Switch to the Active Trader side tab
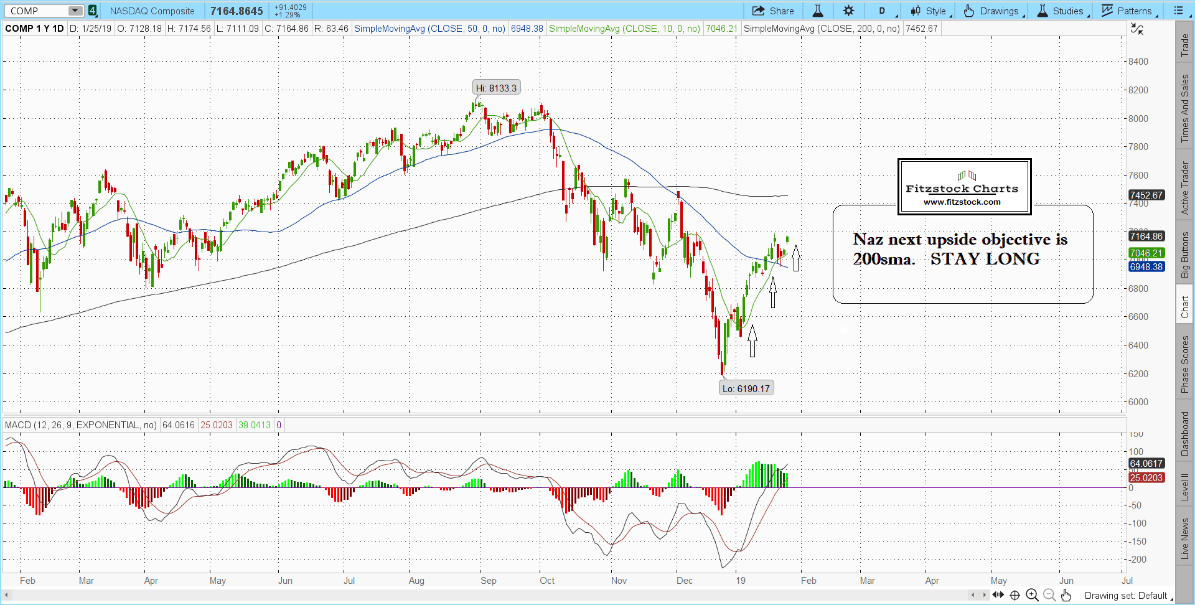Screen dimensions: 1195x605 click(1185, 188)
